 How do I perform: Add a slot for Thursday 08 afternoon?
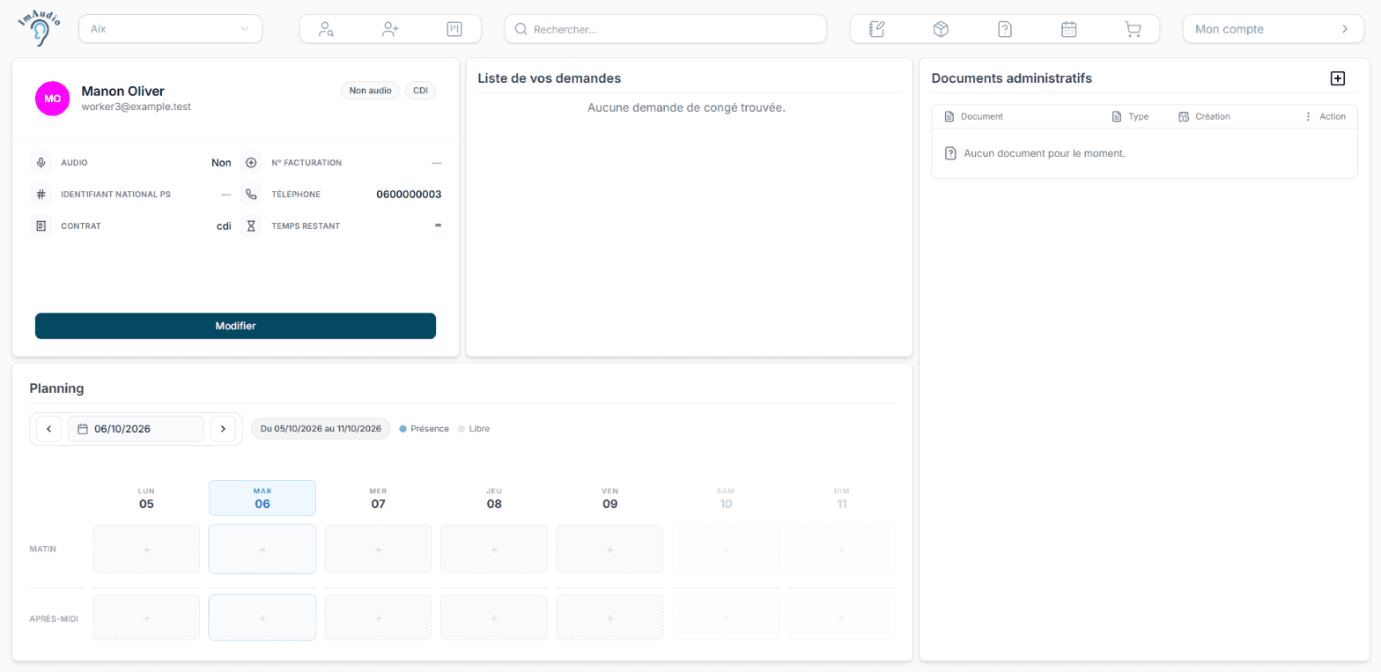pyautogui.click(x=494, y=617)
